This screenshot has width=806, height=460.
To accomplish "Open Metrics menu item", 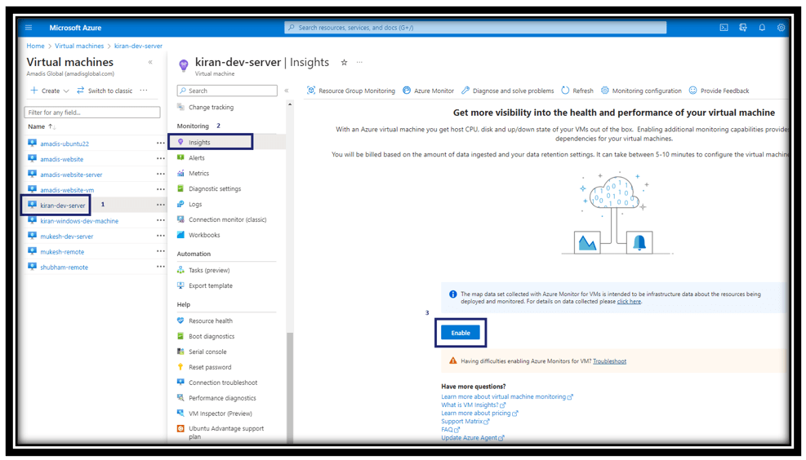I will tap(198, 173).
